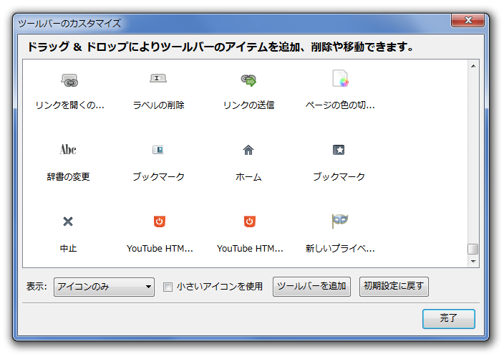Screen dimensions: 504x357
Task: Click the 新しいプライベ… mask icon
Action: click(340, 221)
